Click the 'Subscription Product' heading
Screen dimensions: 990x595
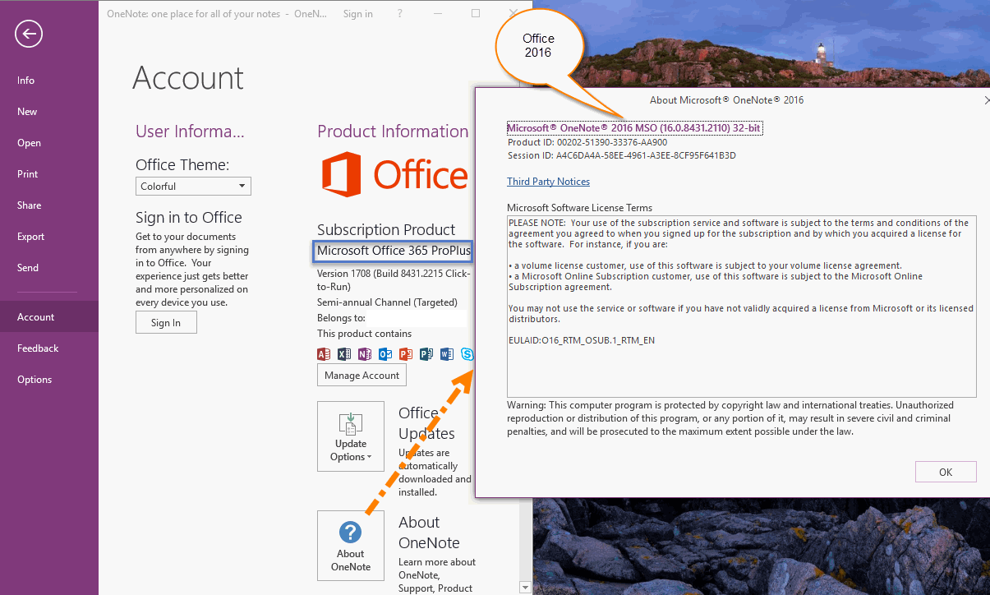pos(386,230)
